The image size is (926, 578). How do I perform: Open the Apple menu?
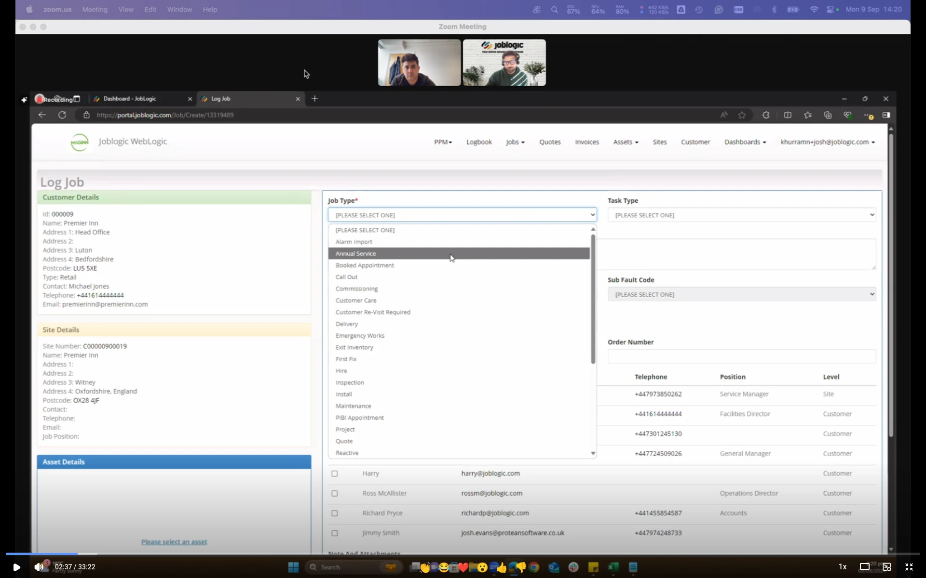tap(29, 10)
